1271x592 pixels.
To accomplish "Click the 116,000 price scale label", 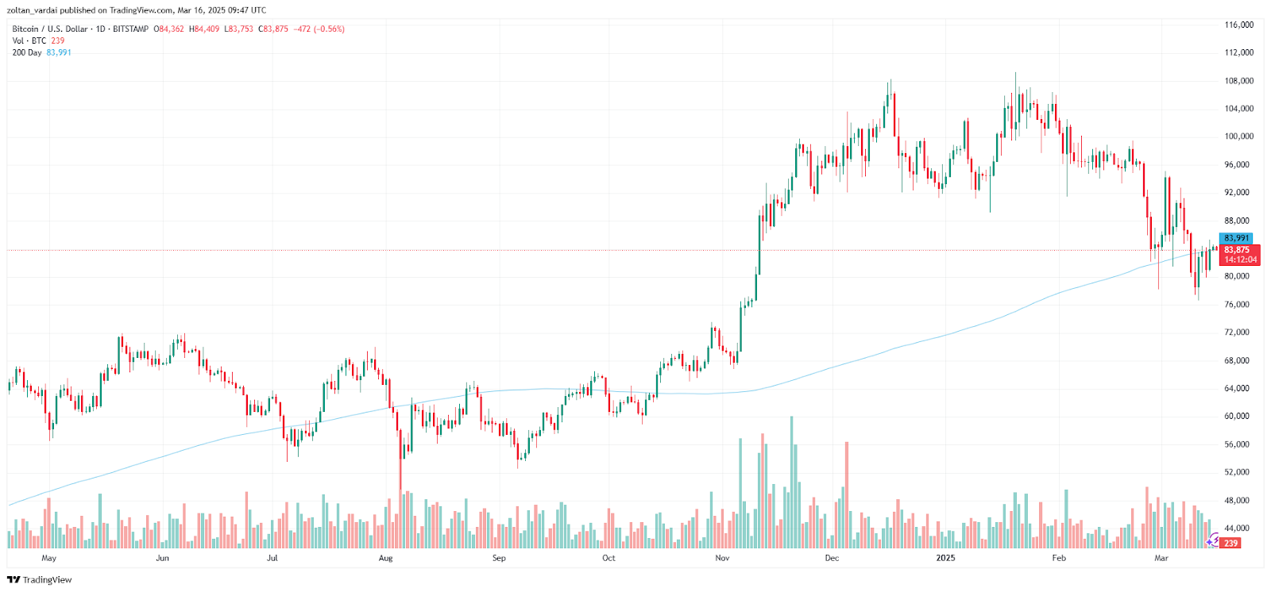I will [x=1238, y=25].
